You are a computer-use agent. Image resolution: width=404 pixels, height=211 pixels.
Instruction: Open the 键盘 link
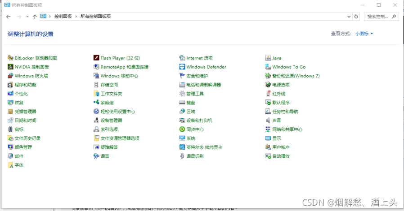point(191,103)
